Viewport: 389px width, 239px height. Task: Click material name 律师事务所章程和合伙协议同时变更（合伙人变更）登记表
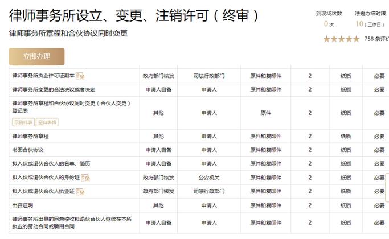(71, 107)
